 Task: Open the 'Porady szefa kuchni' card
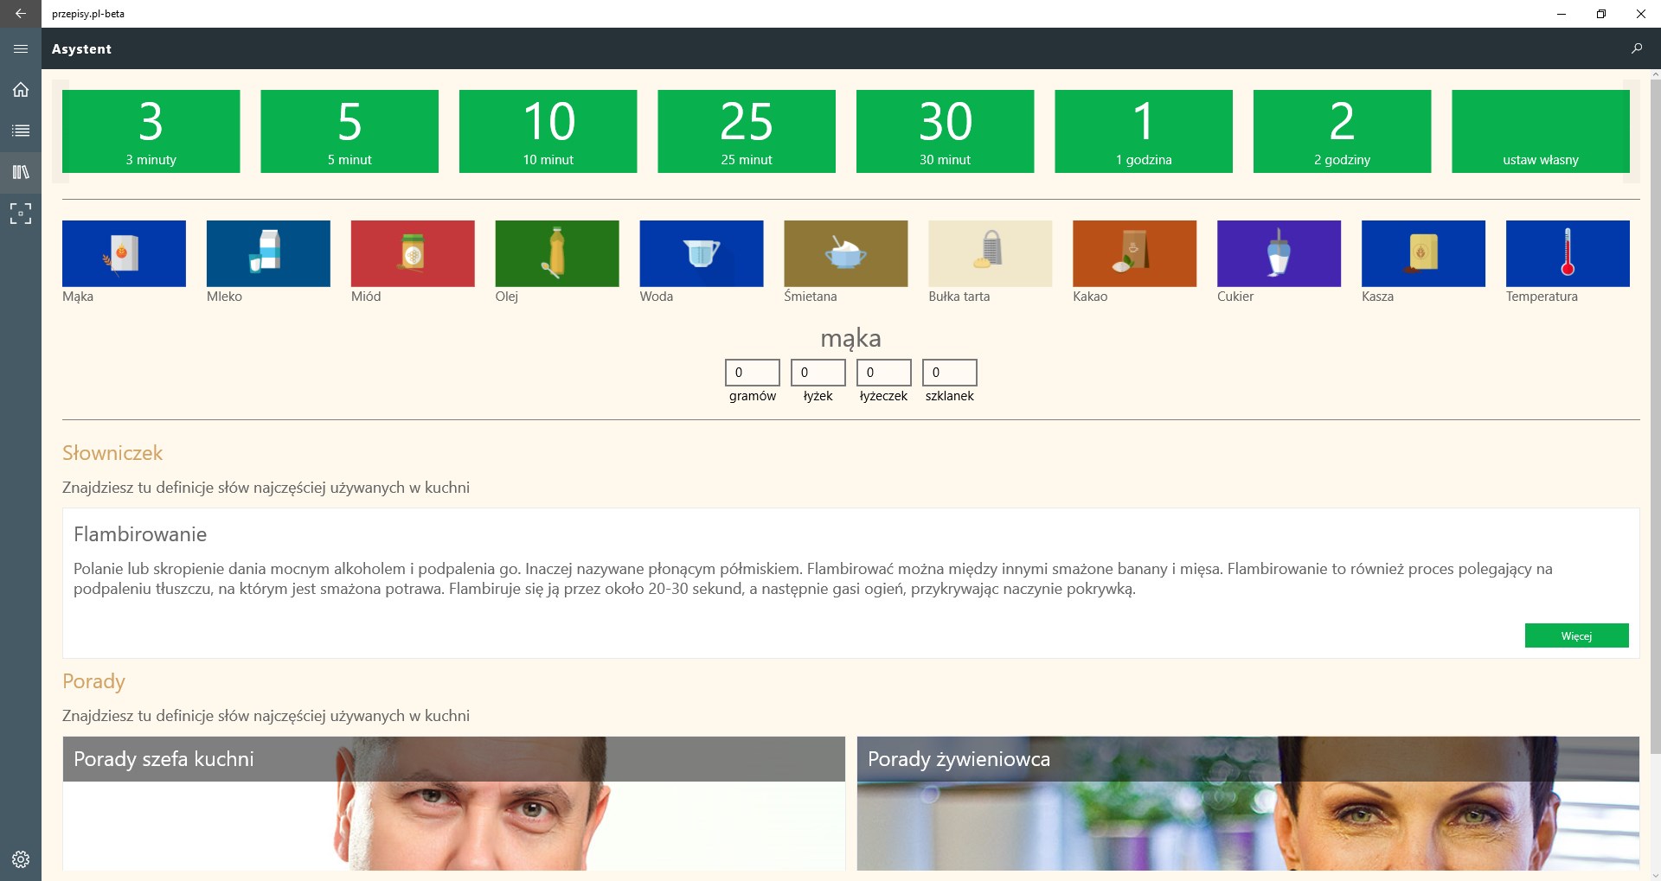point(453,803)
